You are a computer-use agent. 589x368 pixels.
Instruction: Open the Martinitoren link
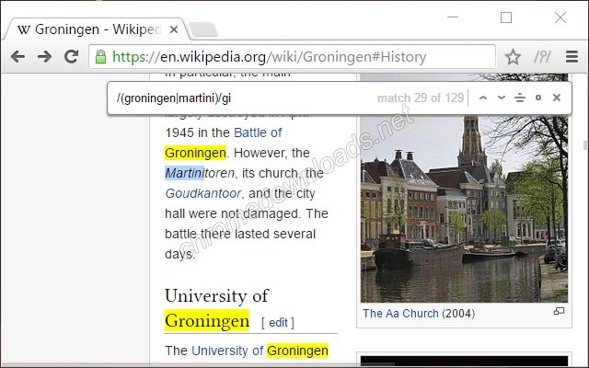click(200, 173)
